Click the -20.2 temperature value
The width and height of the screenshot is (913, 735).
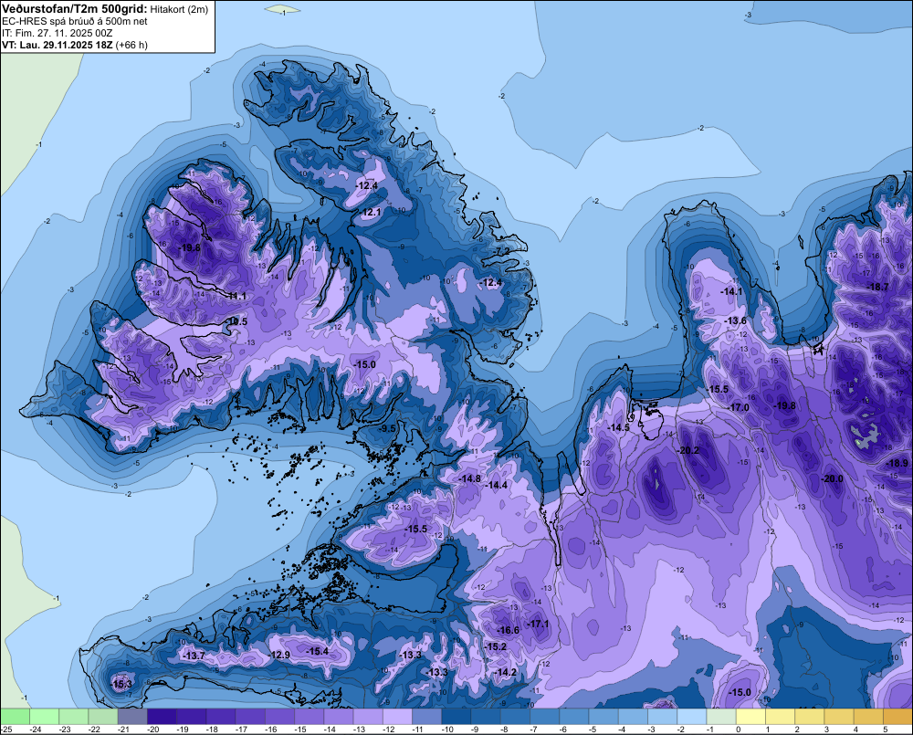coord(688,450)
